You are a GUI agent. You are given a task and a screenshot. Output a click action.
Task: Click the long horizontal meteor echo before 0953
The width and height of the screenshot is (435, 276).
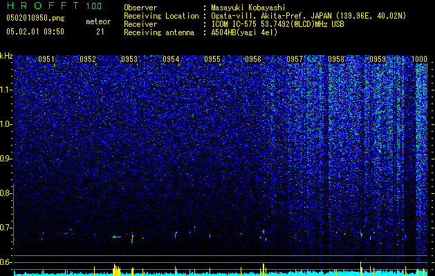click(117, 237)
